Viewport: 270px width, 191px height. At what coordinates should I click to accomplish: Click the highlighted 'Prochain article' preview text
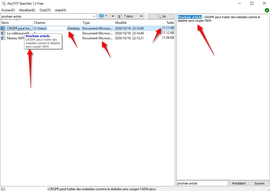click(189, 17)
